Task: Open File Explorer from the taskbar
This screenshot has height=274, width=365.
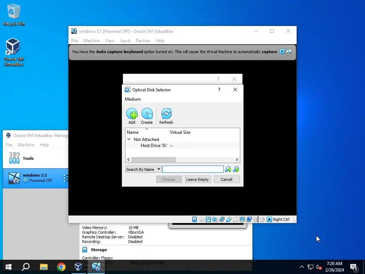Action: pos(43,267)
